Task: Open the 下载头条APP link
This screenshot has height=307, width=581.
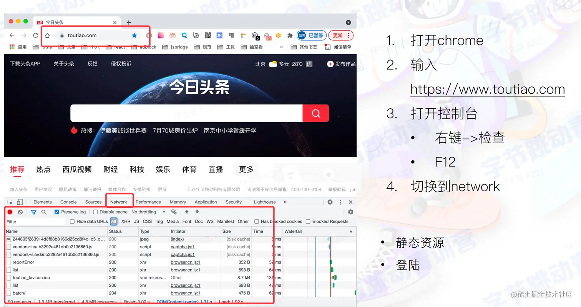Action: [25, 64]
